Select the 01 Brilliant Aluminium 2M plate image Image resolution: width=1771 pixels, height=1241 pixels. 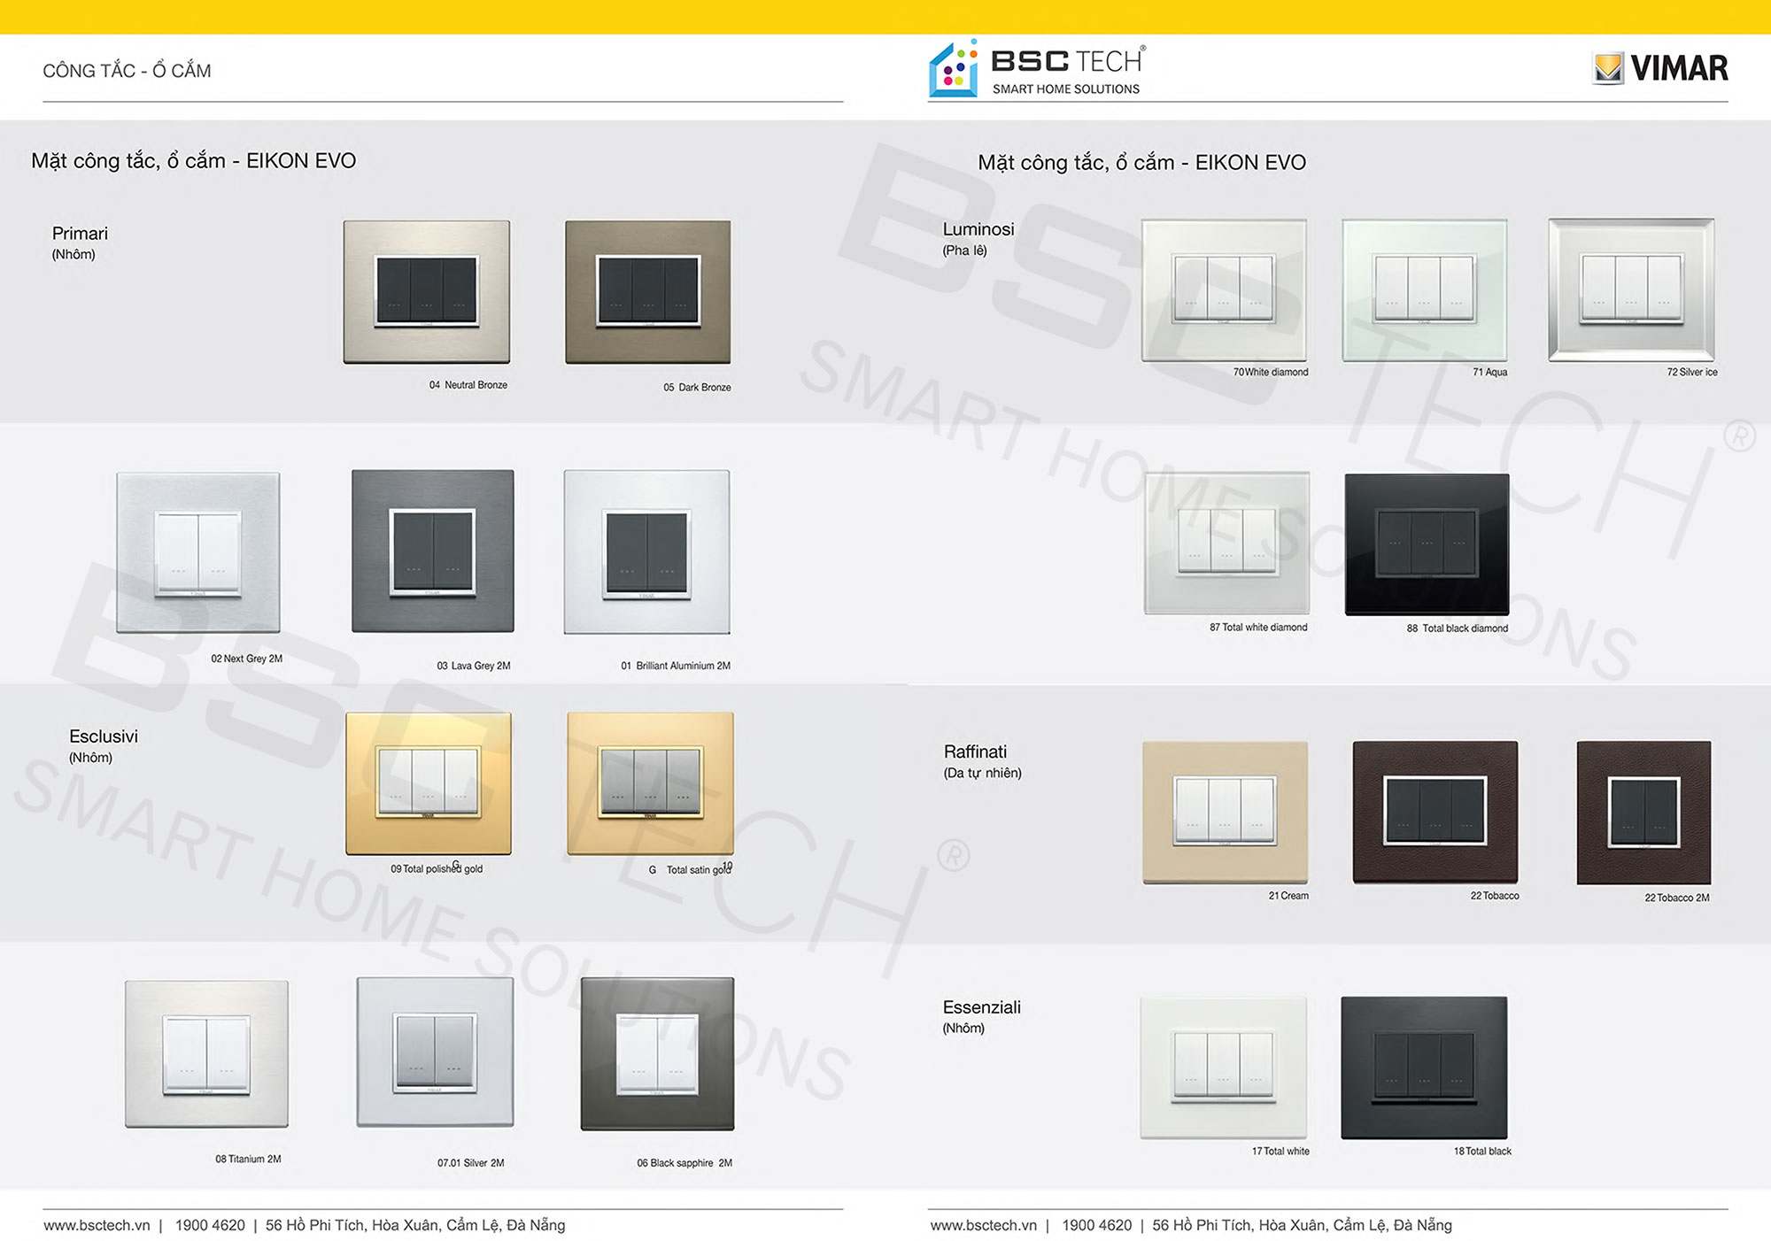pos(647,552)
